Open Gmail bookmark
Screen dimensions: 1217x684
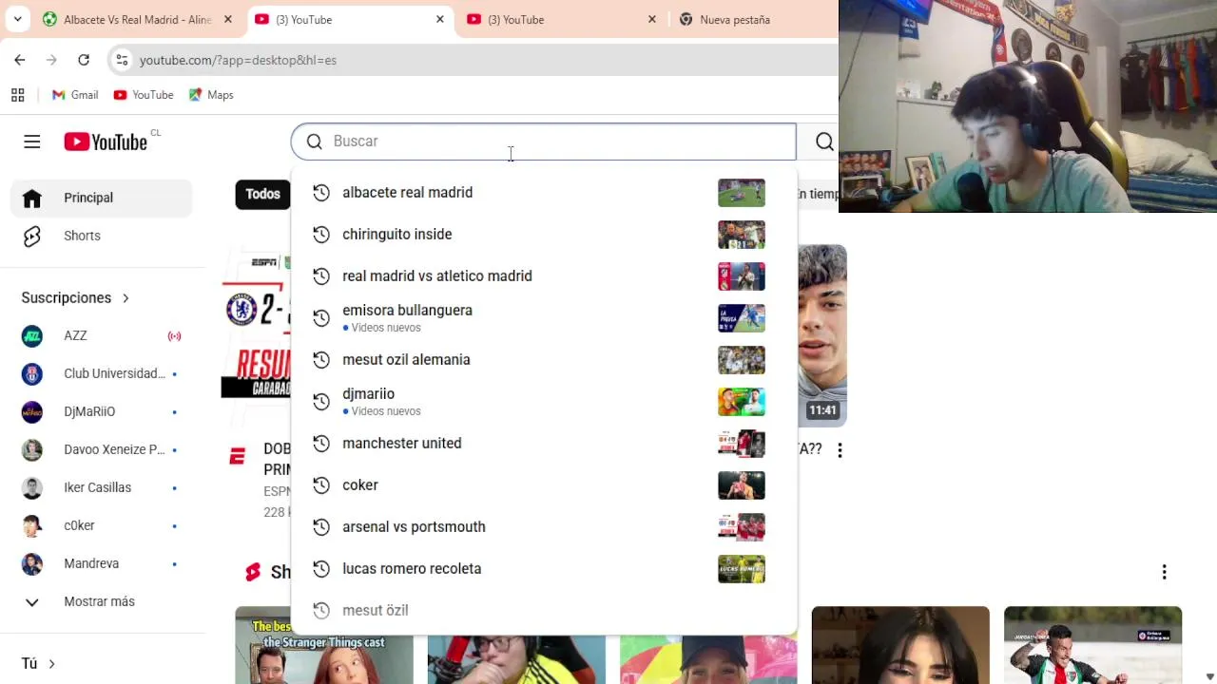(x=75, y=95)
